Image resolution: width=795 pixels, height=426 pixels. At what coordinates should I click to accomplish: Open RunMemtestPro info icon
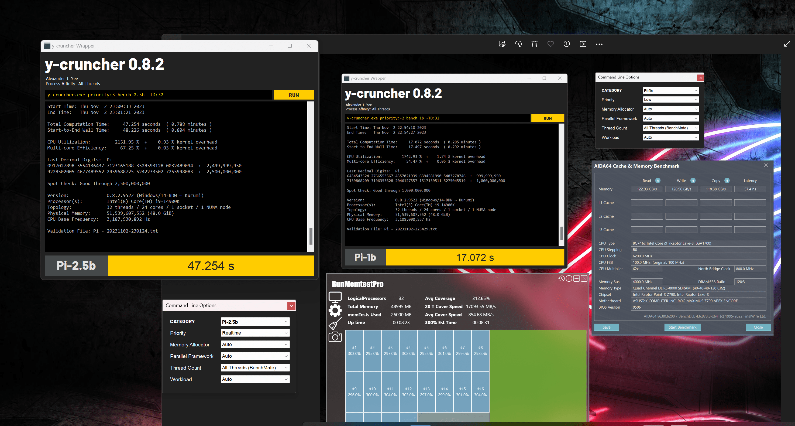coord(569,279)
